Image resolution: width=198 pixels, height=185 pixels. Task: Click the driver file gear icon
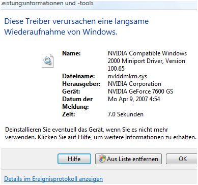click(48, 60)
